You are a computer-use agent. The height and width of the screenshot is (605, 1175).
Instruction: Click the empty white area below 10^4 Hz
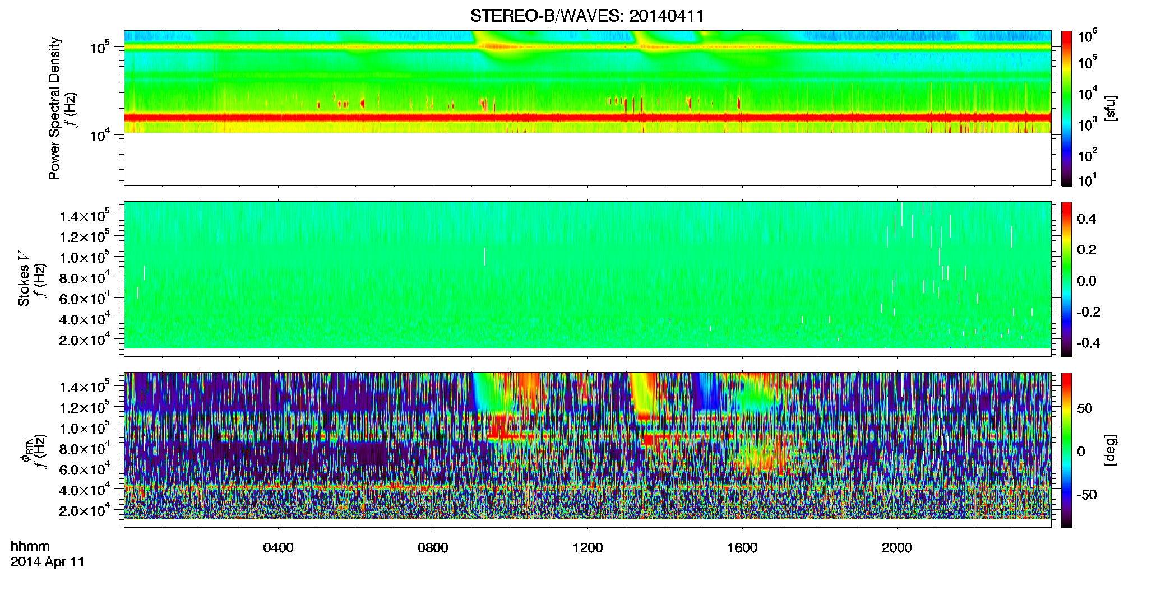pos(587,159)
